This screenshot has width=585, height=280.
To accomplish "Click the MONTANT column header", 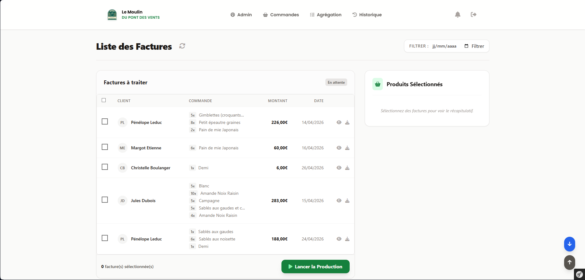I will tap(278, 101).
